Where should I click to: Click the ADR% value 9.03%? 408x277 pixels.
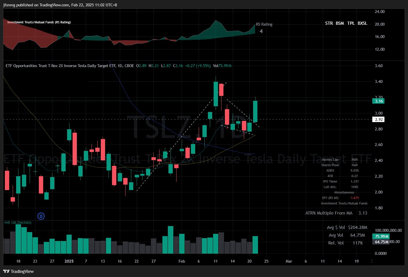coord(354,170)
